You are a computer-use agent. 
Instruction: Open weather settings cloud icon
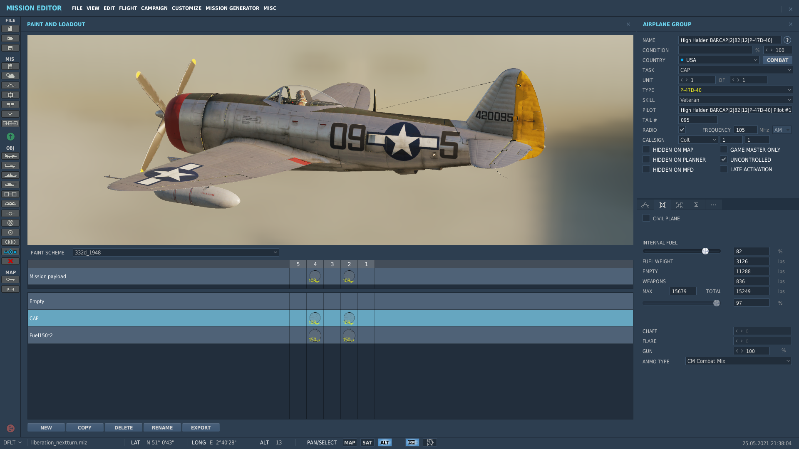click(x=10, y=76)
